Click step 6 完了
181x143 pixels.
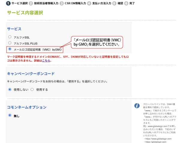pos(129,3)
